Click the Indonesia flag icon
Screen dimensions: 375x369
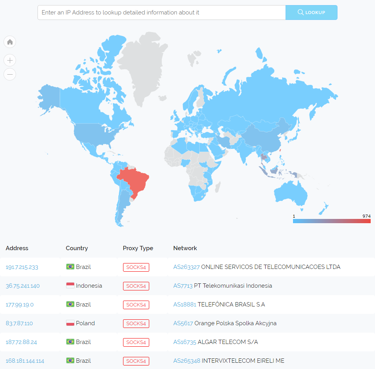[70, 286]
